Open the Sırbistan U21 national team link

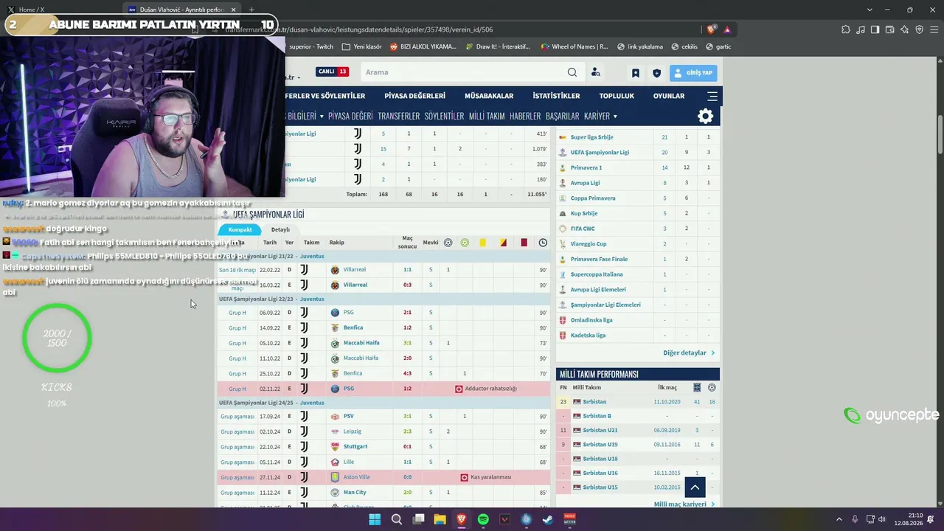600,430
